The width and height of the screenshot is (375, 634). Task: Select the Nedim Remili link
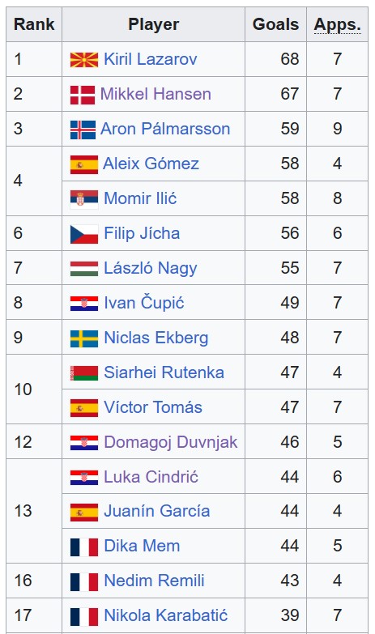tap(154, 581)
